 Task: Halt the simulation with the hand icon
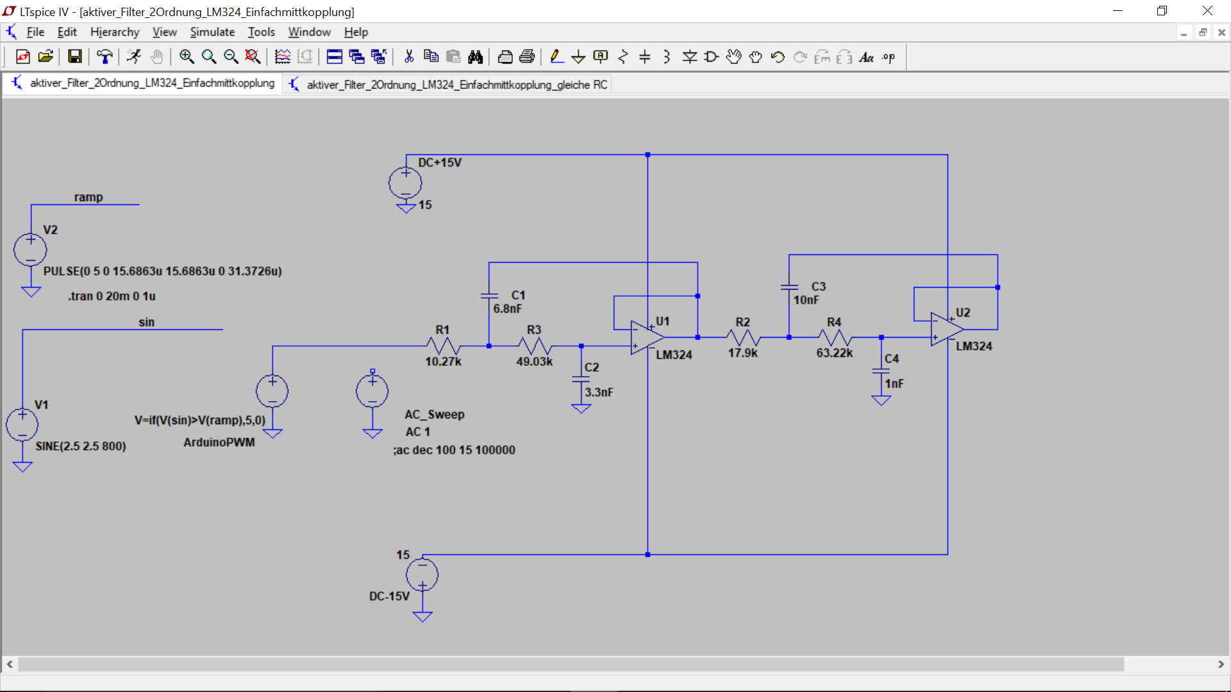coord(156,57)
